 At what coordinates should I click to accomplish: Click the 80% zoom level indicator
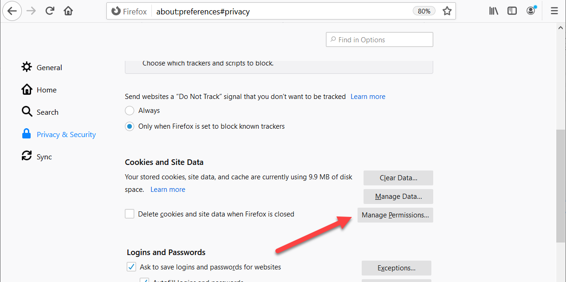pyautogui.click(x=424, y=11)
